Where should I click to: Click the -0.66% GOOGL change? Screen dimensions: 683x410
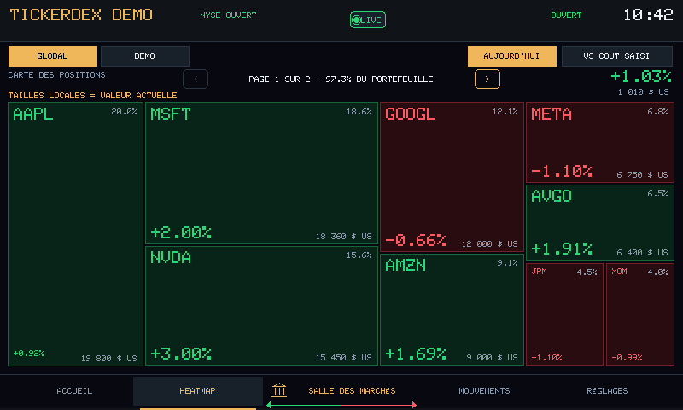pyautogui.click(x=416, y=240)
